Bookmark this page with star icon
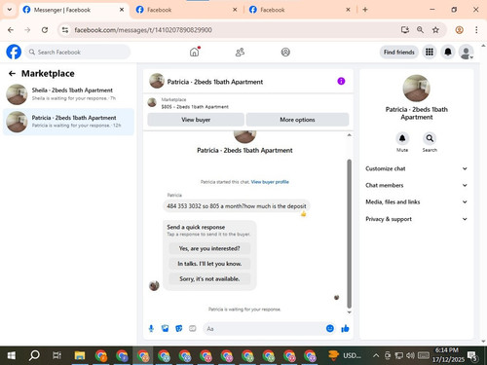The height and width of the screenshot is (365, 487). (x=435, y=30)
